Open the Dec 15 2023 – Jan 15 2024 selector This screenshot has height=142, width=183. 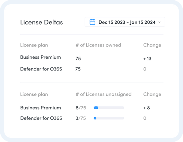[125, 22]
